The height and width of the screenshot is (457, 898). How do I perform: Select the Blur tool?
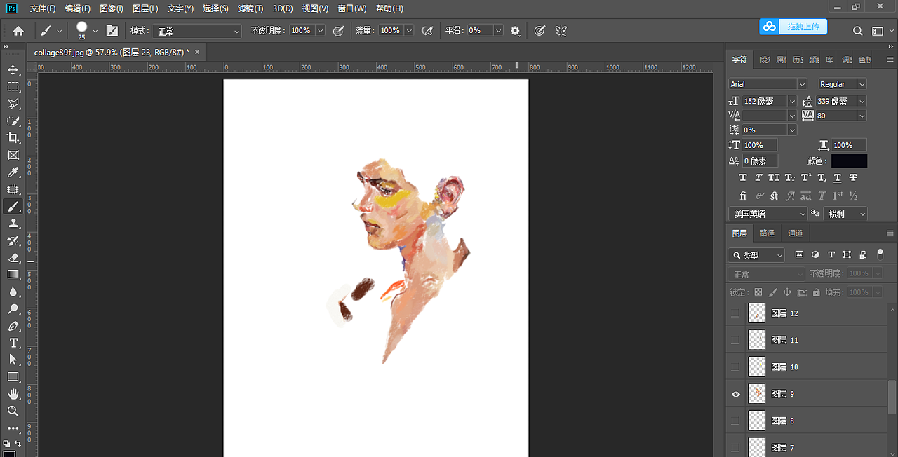[x=13, y=292]
